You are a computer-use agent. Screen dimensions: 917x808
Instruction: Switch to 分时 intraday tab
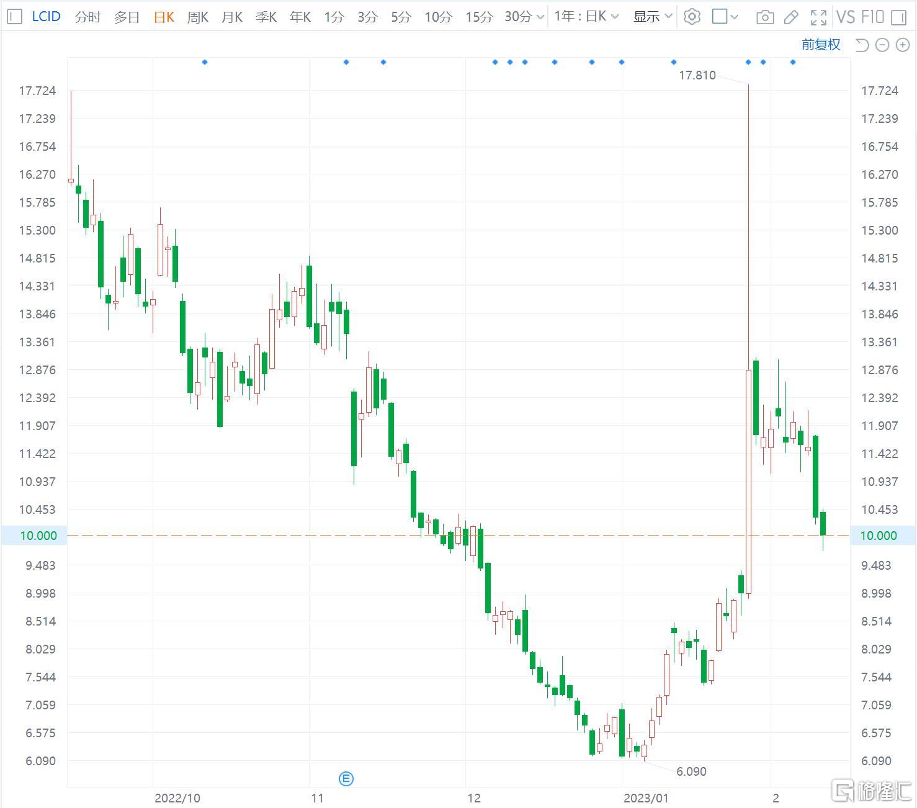click(87, 17)
